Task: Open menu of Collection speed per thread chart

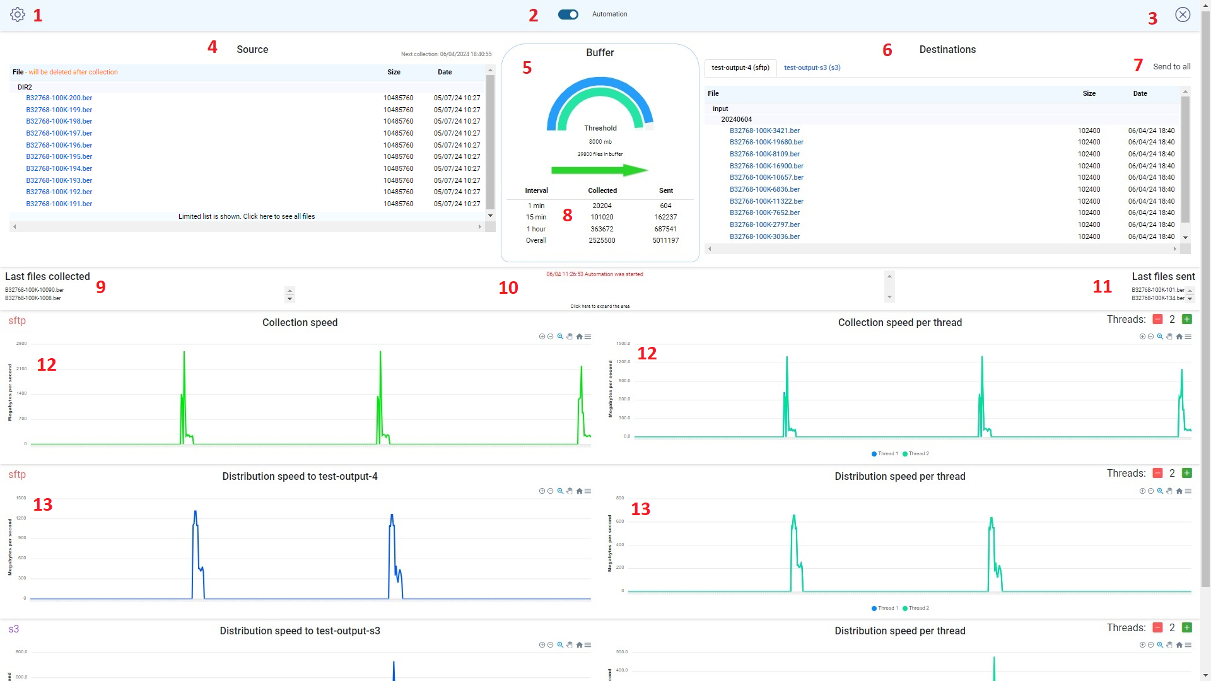Action: pyautogui.click(x=1188, y=337)
